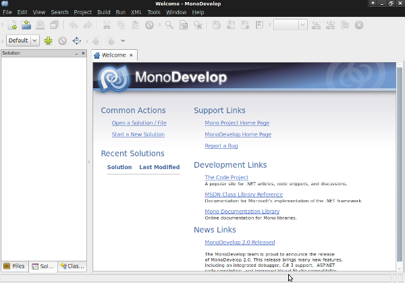Click the Rebuild icon in the top toolbar
405x283 pixels.
point(330,25)
